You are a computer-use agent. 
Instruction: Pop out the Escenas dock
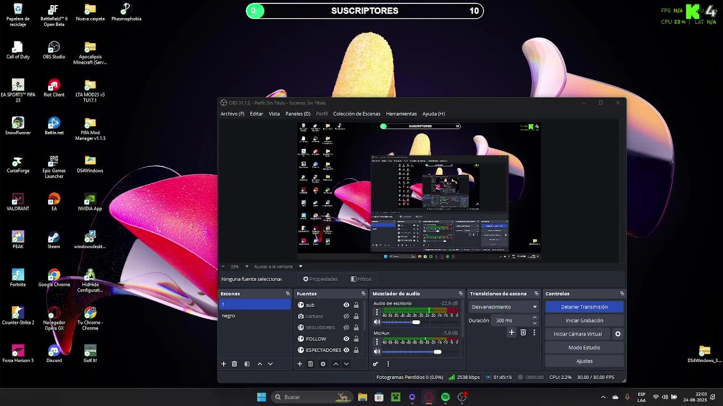click(x=288, y=294)
